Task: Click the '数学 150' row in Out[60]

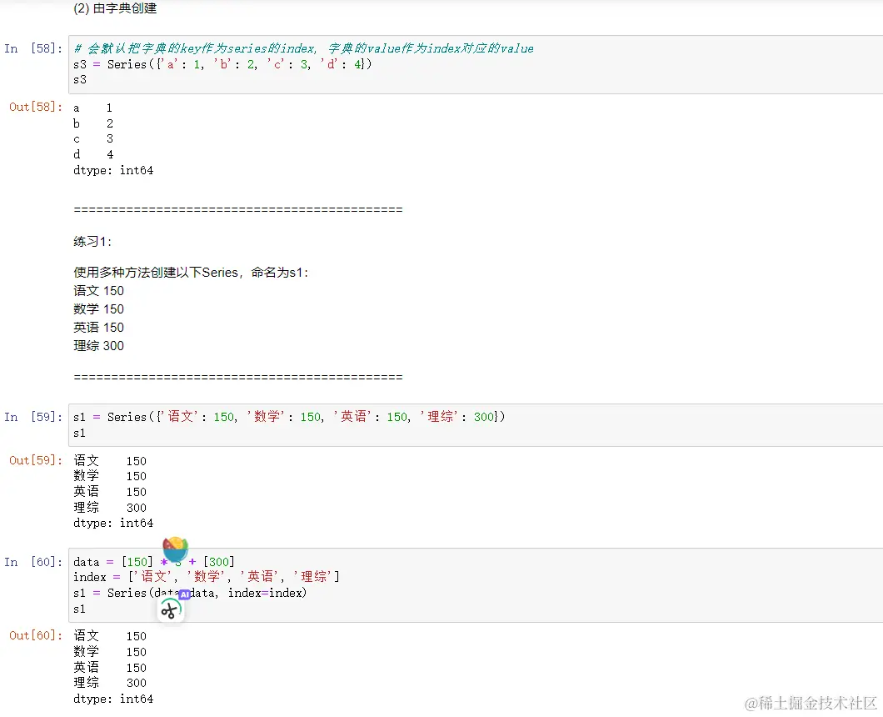Action: pos(110,652)
